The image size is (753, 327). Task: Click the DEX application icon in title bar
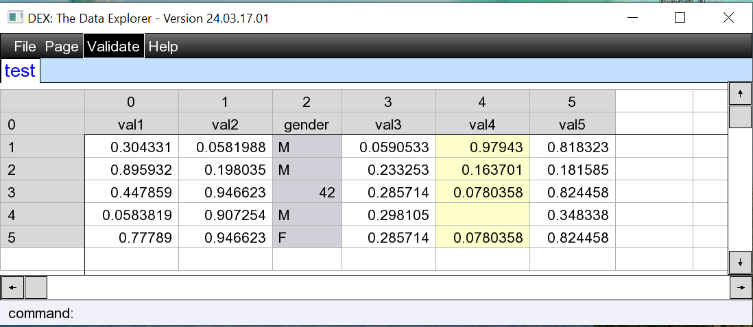click(x=15, y=19)
